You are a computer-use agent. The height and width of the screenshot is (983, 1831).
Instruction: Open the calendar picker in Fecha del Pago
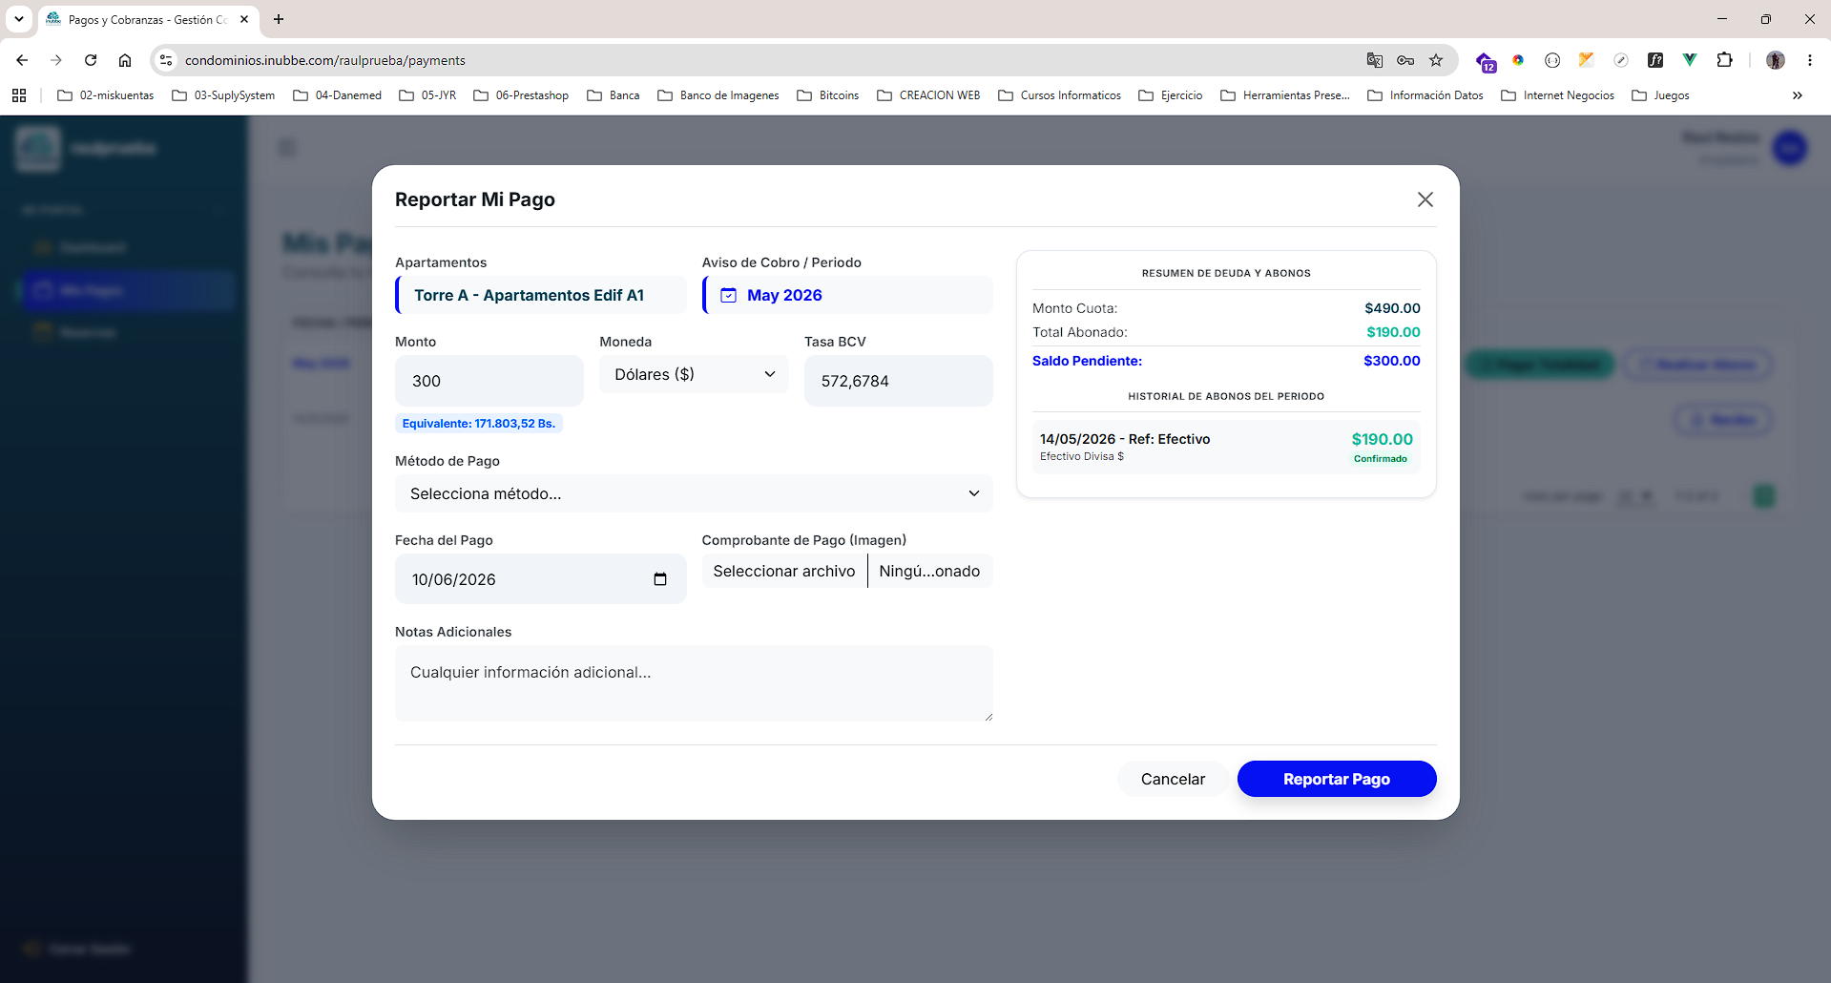659,579
